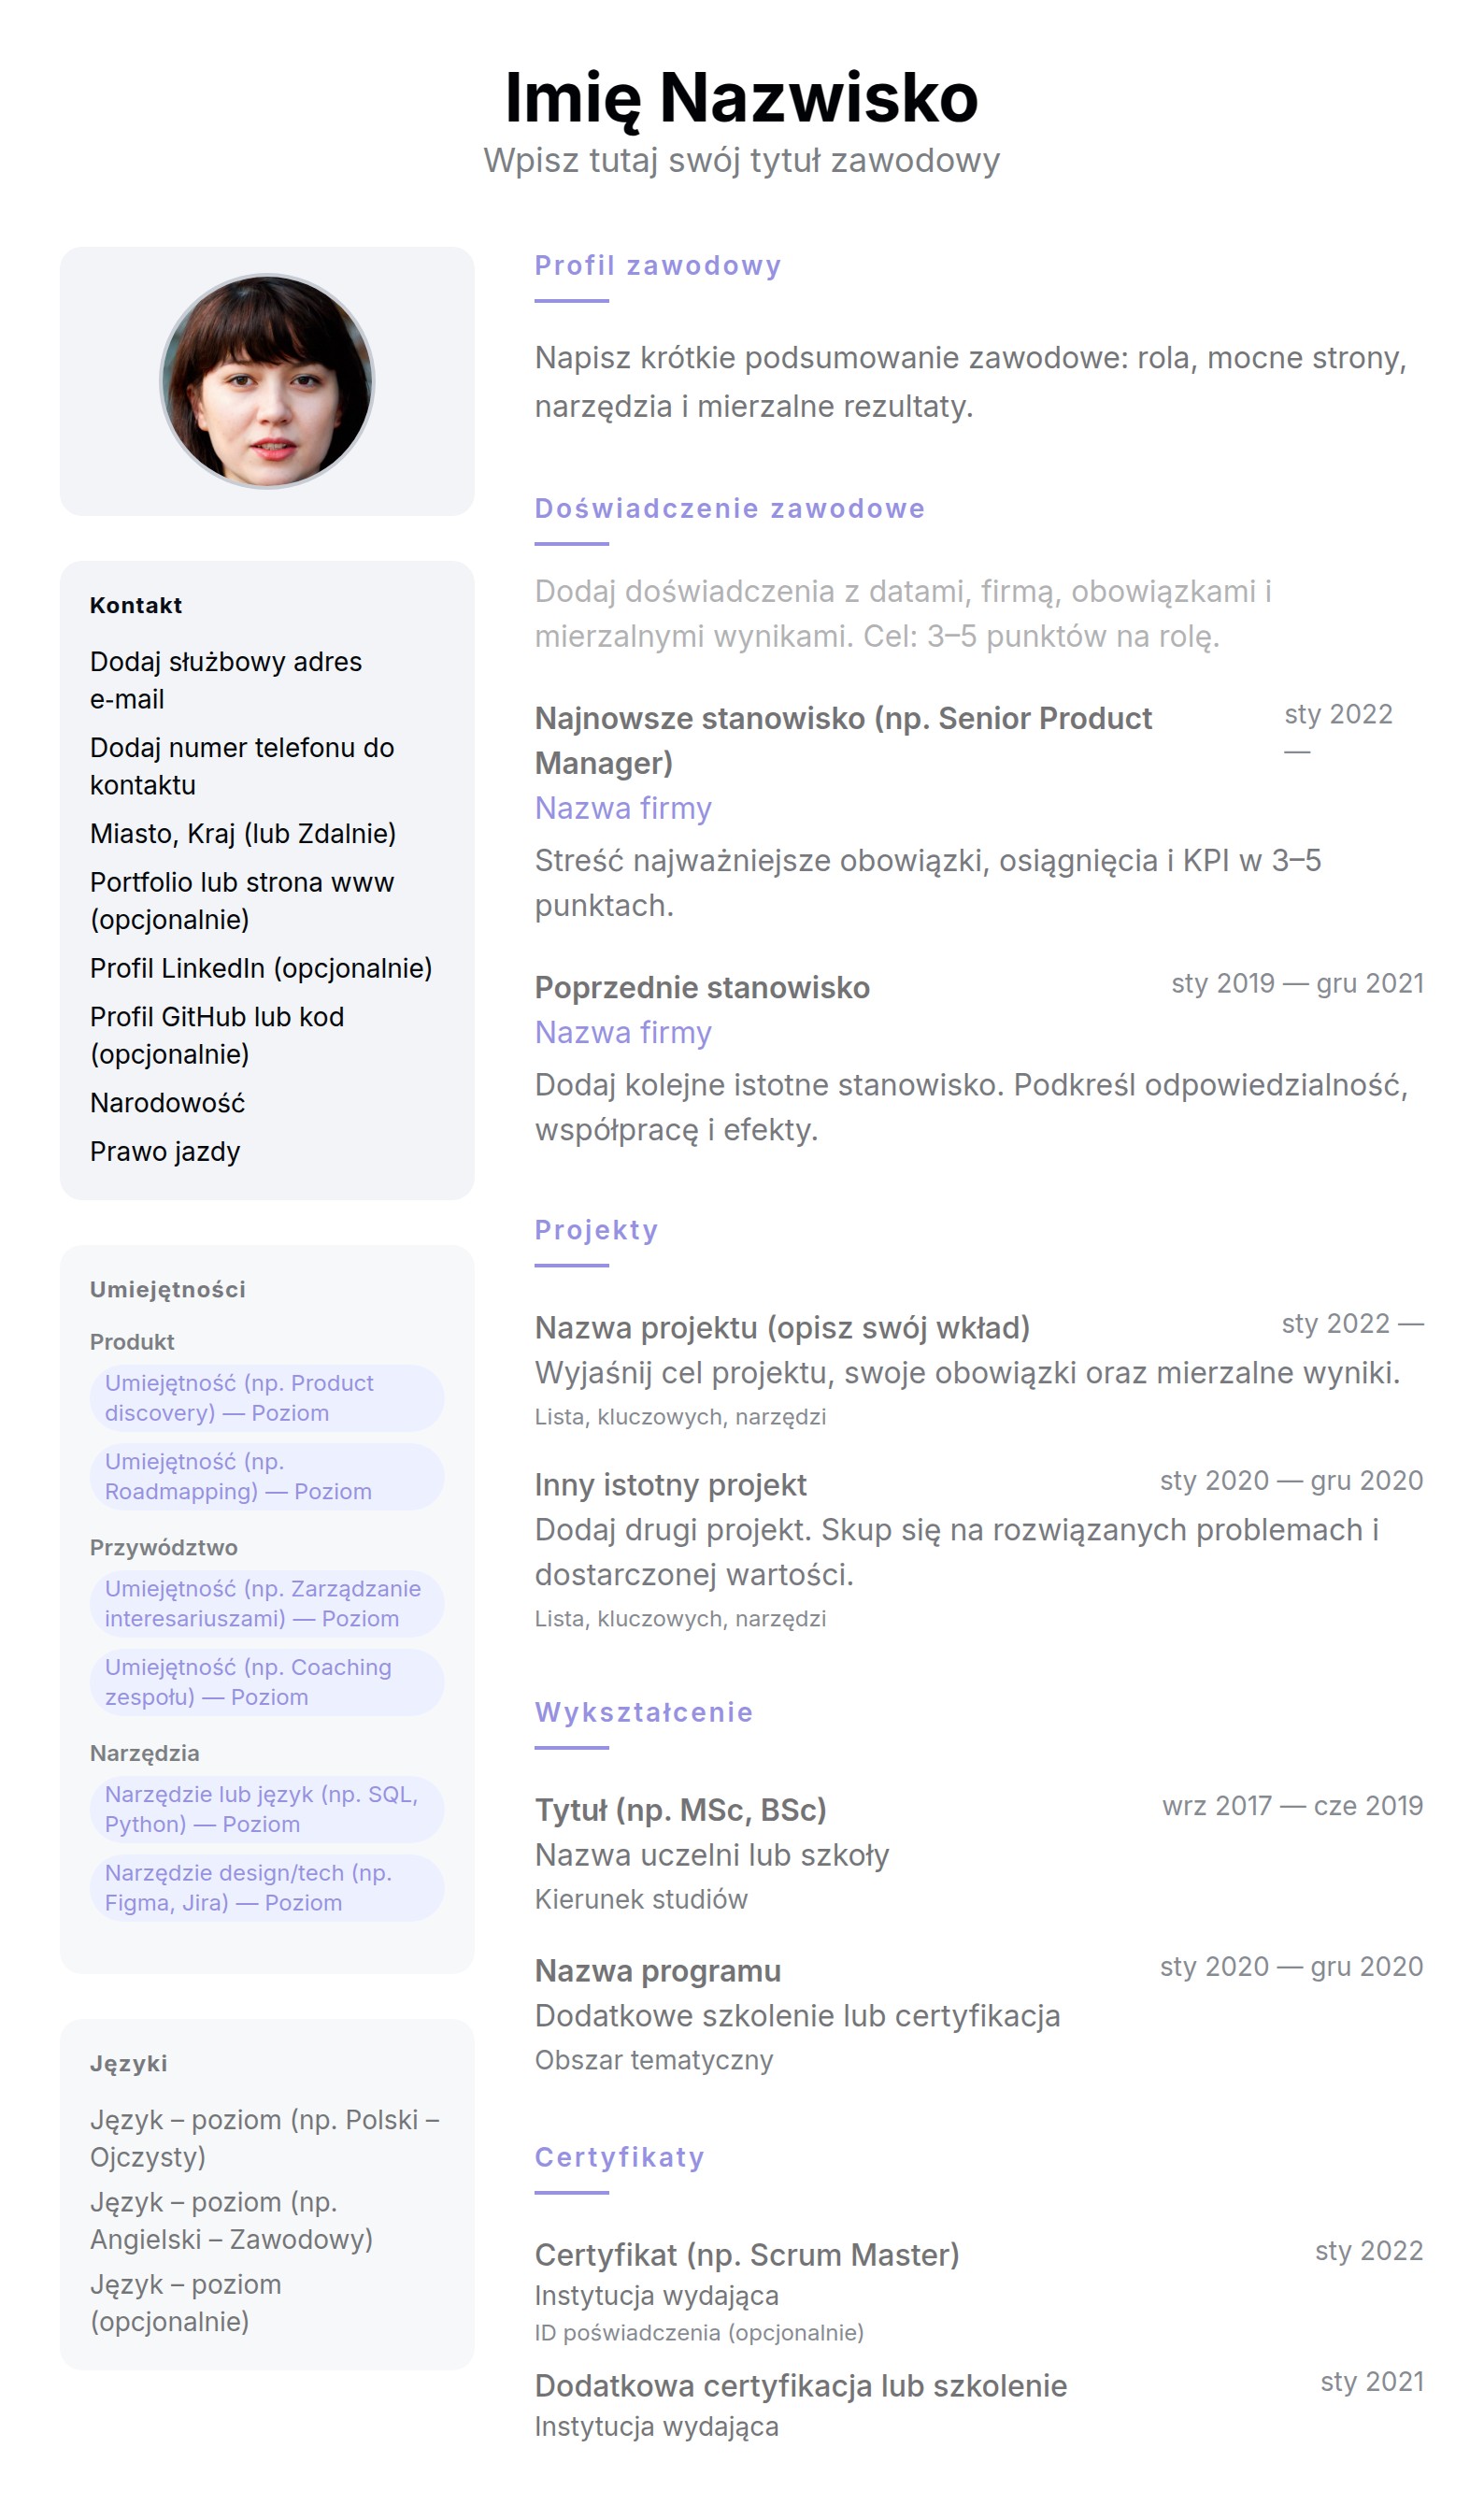Click the 'Tytuł (np. MSc, BSc)' entry
This screenshot has height=2505, width=1484.
(x=680, y=1810)
